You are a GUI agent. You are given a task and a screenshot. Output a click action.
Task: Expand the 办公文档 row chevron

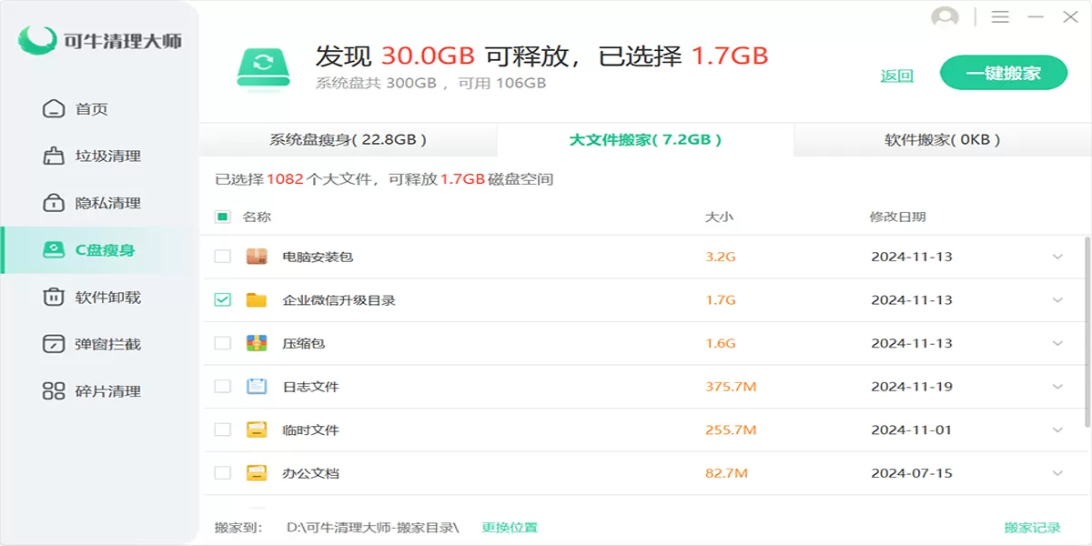[1057, 473]
